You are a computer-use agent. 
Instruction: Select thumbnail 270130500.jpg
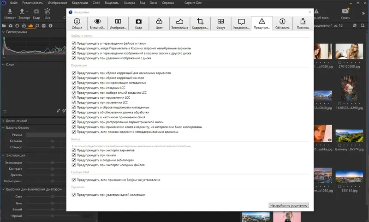pos(349,51)
